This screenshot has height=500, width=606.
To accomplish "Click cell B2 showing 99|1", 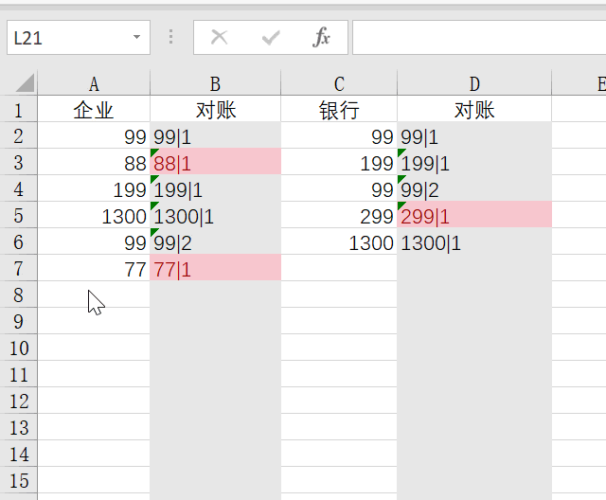I will (x=215, y=135).
